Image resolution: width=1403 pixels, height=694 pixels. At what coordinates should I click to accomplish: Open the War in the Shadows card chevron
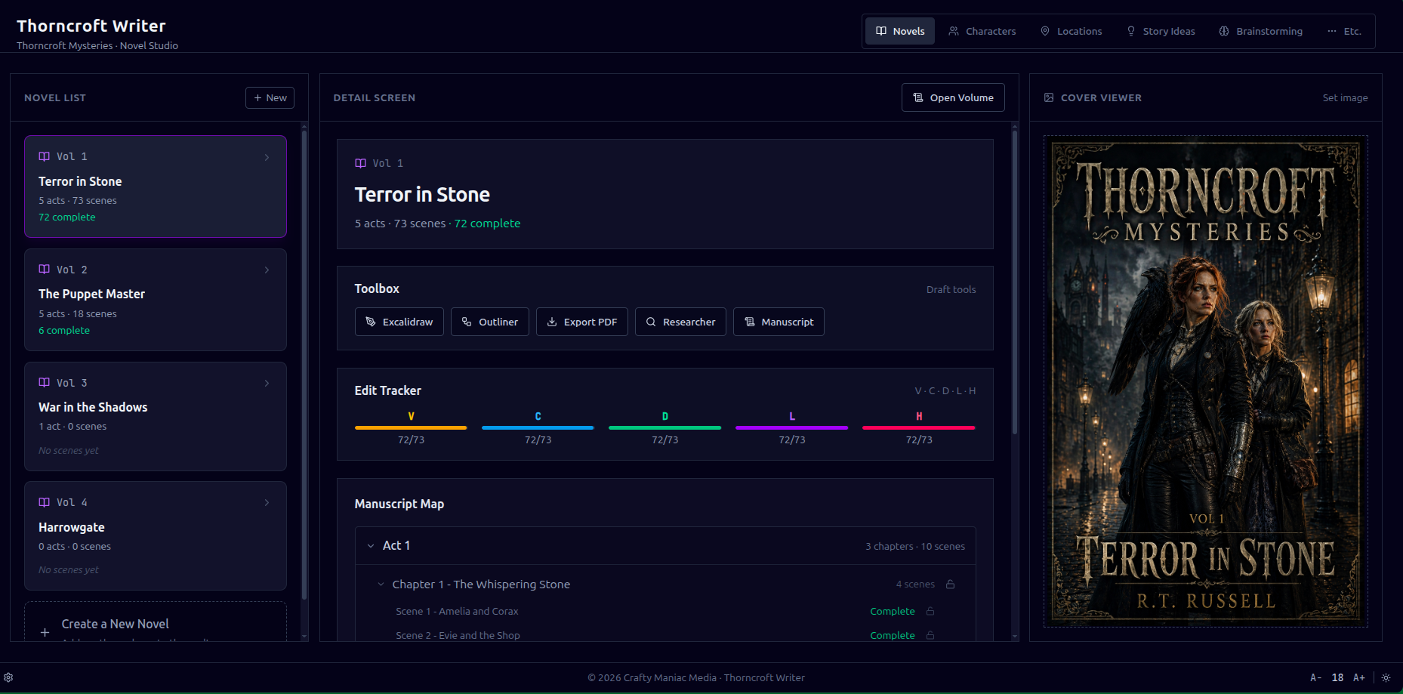[x=267, y=384]
